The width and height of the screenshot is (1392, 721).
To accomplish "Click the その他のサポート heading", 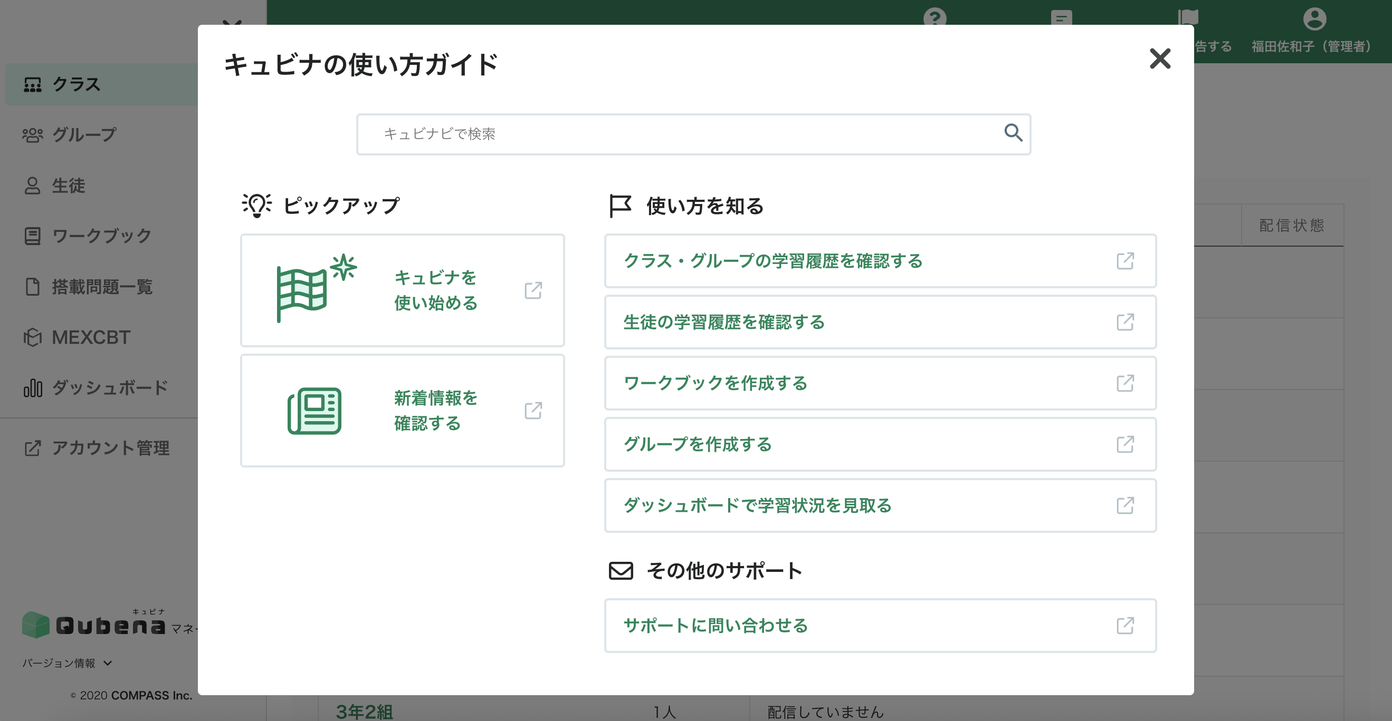I will tap(724, 571).
